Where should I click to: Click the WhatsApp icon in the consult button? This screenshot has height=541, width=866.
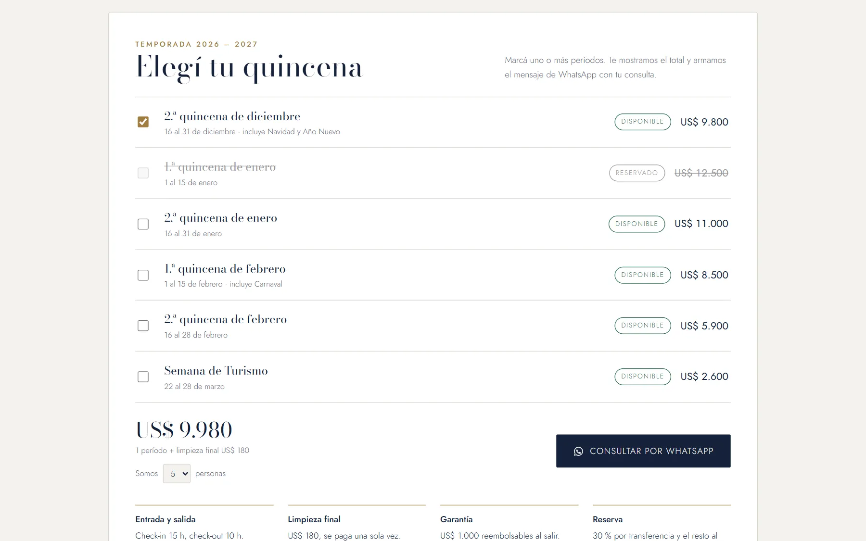pyautogui.click(x=578, y=451)
